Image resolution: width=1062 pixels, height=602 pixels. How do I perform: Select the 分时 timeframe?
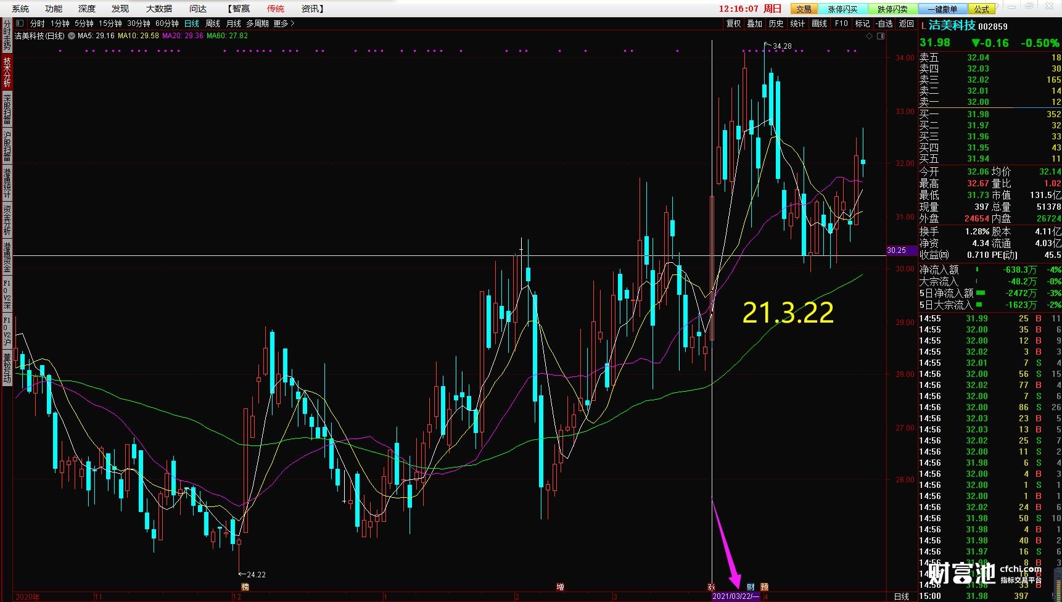[38, 23]
